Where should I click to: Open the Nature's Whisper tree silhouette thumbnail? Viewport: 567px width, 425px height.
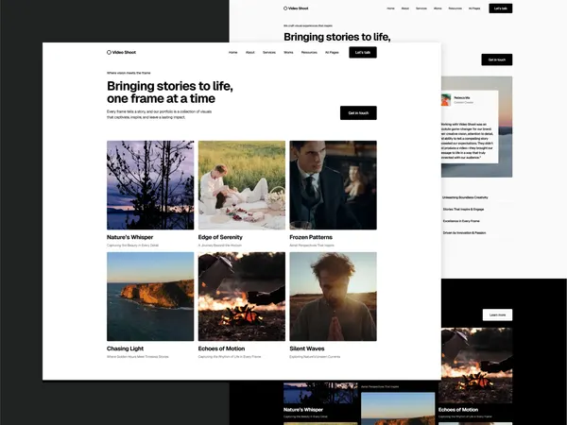click(x=150, y=185)
